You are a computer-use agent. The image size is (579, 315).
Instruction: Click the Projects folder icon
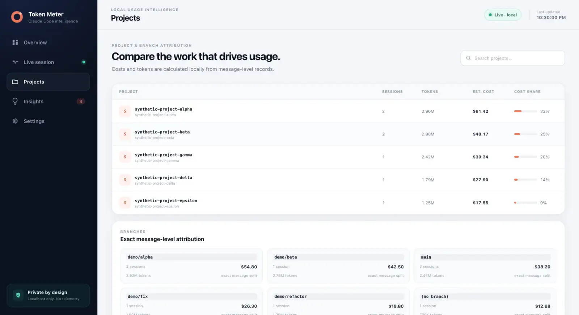click(x=15, y=82)
